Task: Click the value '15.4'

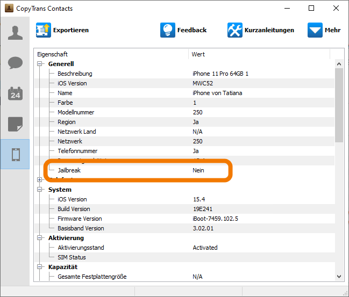Action: (x=199, y=199)
